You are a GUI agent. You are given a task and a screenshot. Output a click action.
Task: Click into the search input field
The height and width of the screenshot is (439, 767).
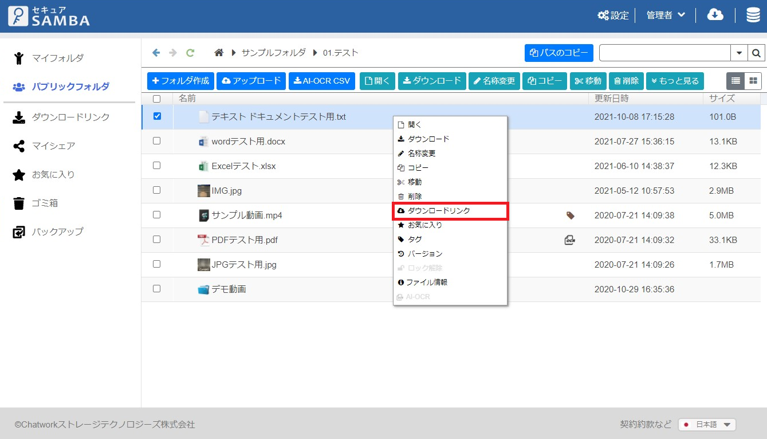(664, 53)
